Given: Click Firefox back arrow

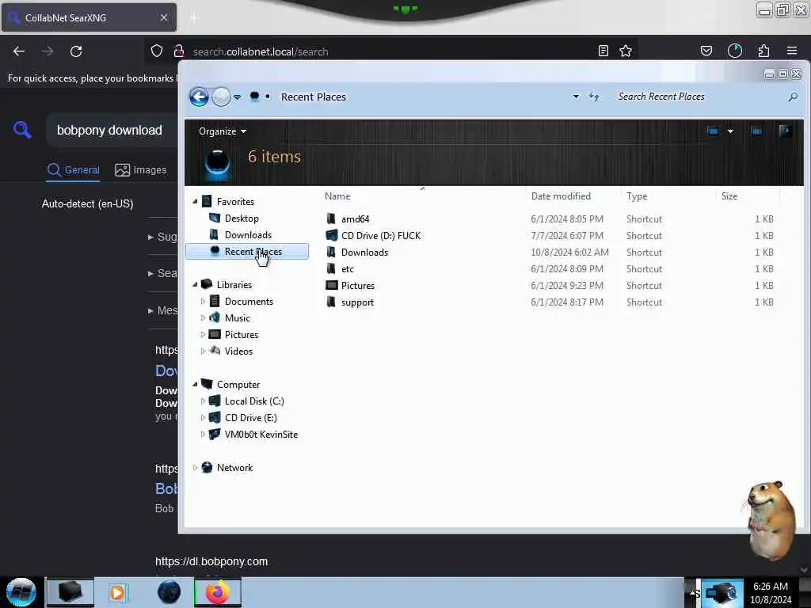Looking at the screenshot, I should click(x=19, y=51).
